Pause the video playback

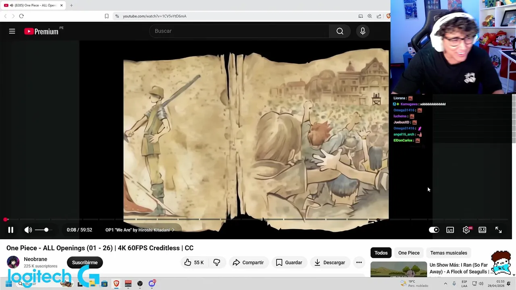coord(11,230)
